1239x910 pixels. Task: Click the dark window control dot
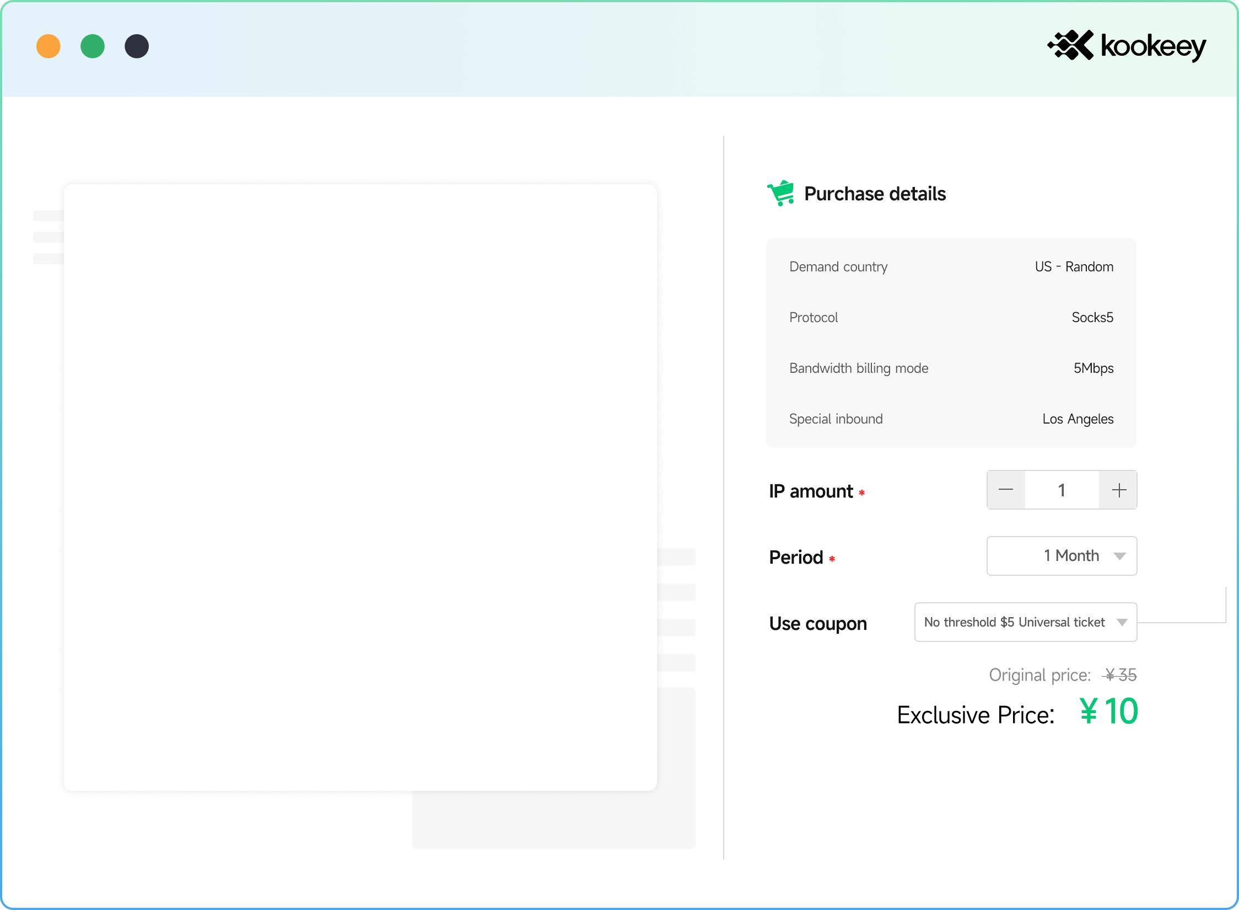[x=137, y=46]
